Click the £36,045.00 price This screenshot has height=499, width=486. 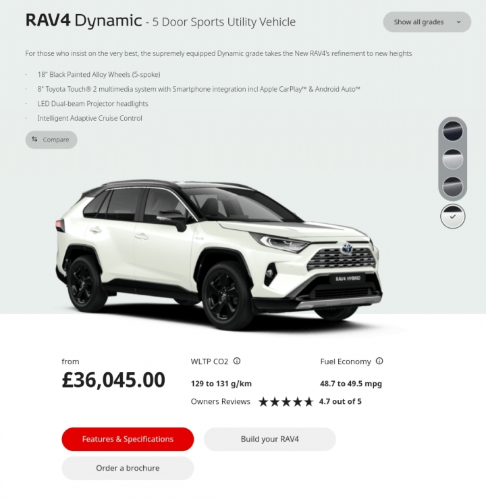113,380
